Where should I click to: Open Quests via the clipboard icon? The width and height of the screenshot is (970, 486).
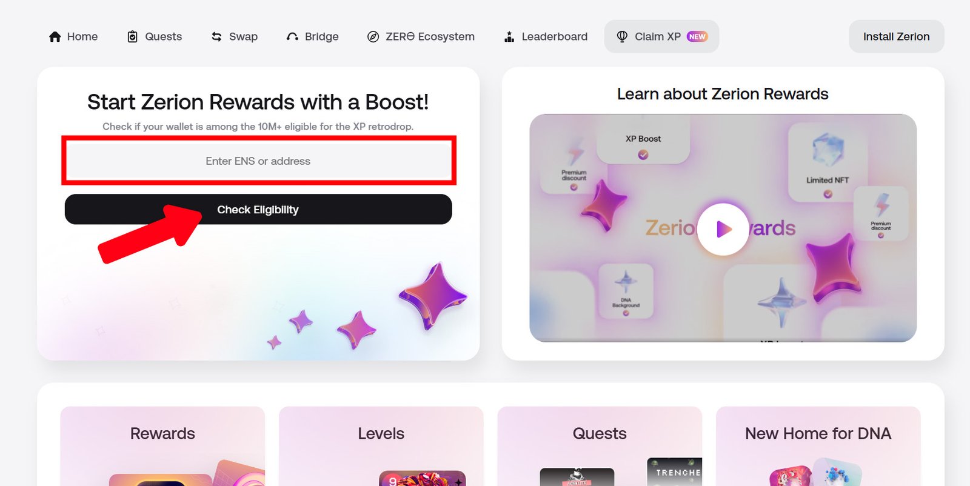(x=132, y=37)
